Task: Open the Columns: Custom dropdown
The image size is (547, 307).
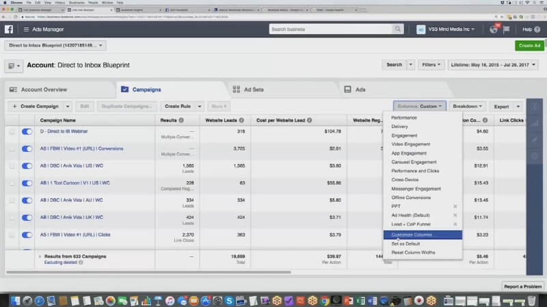Action: pyautogui.click(x=419, y=107)
